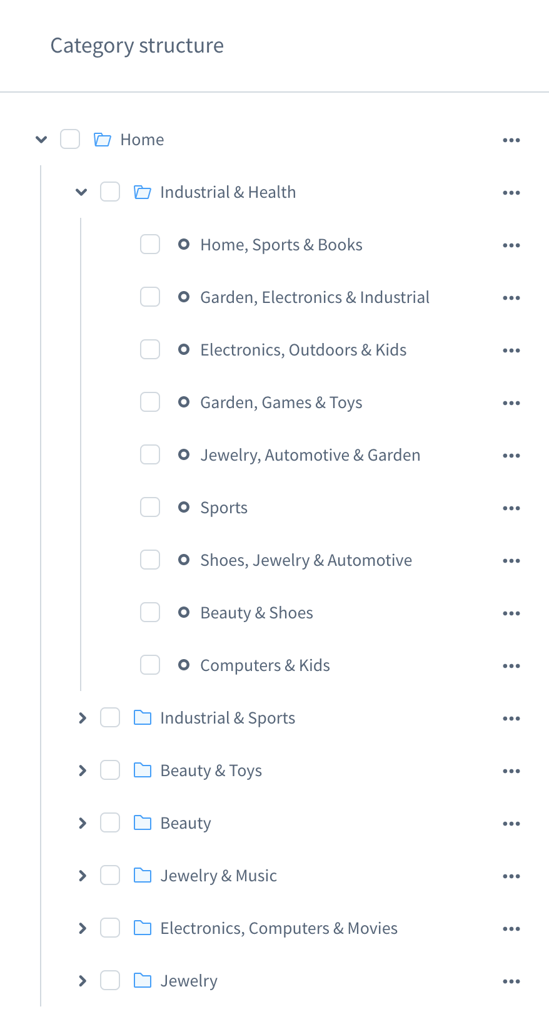This screenshot has height=1014, width=549.
Task: Click the Category structure heading
Action: (137, 45)
